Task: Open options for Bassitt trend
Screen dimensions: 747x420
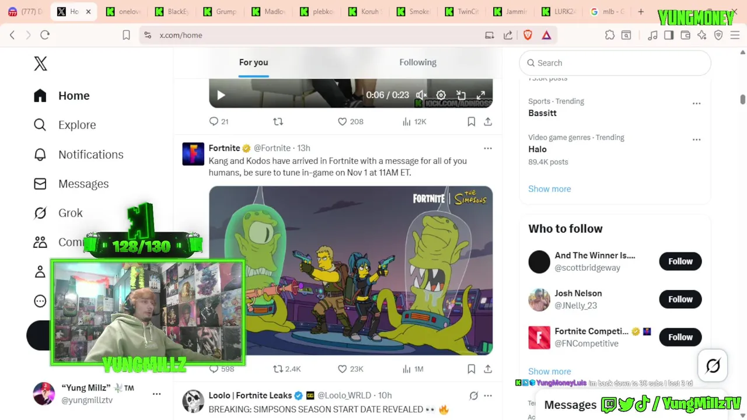Action: coord(696,103)
